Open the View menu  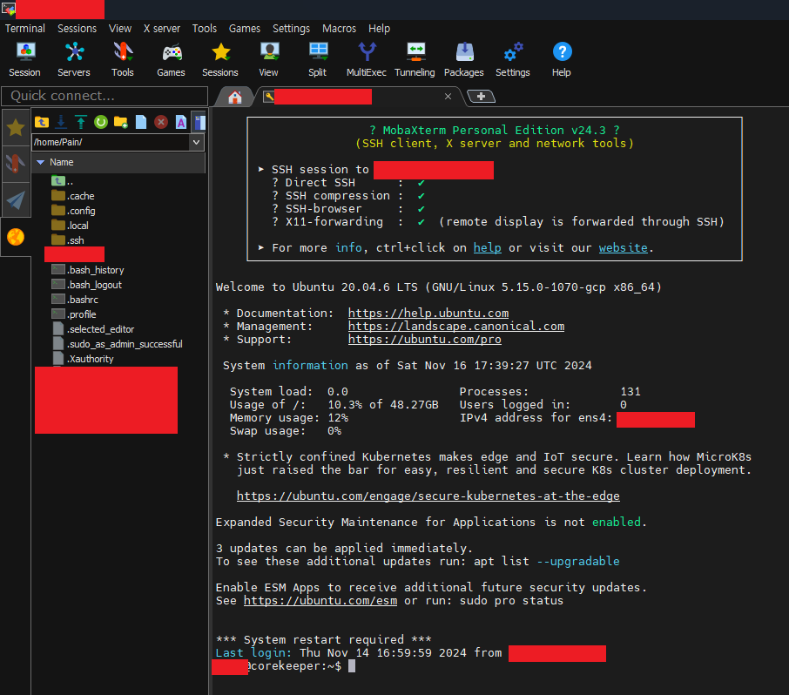click(120, 28)
